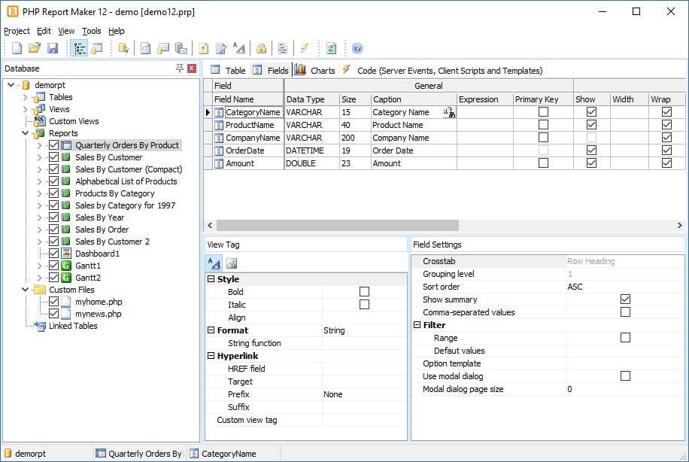Click the green refresh document icon

(331, 48)
